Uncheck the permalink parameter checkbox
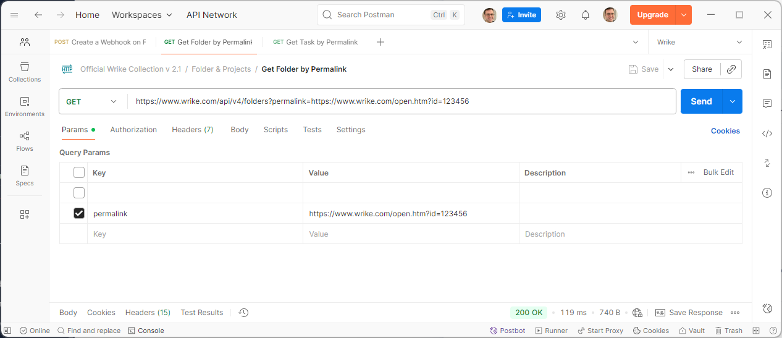Screen dimensions: 782x338 pos(79,213)
